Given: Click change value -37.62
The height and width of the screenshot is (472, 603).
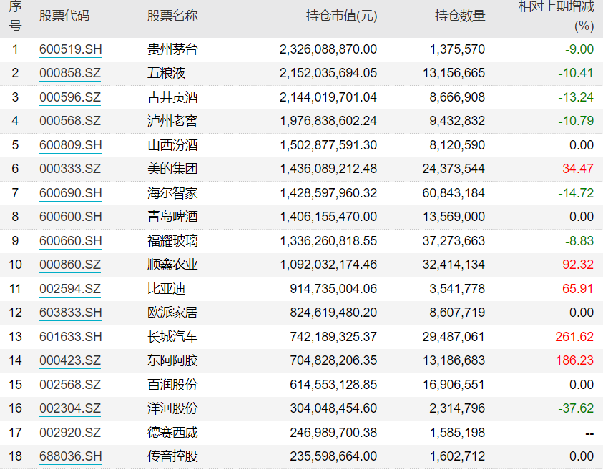Looking at the screenshot, I should 576,408.
